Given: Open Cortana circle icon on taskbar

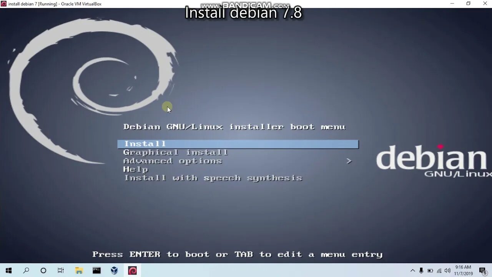Looking at the screenshot, I should pos(43,270).
